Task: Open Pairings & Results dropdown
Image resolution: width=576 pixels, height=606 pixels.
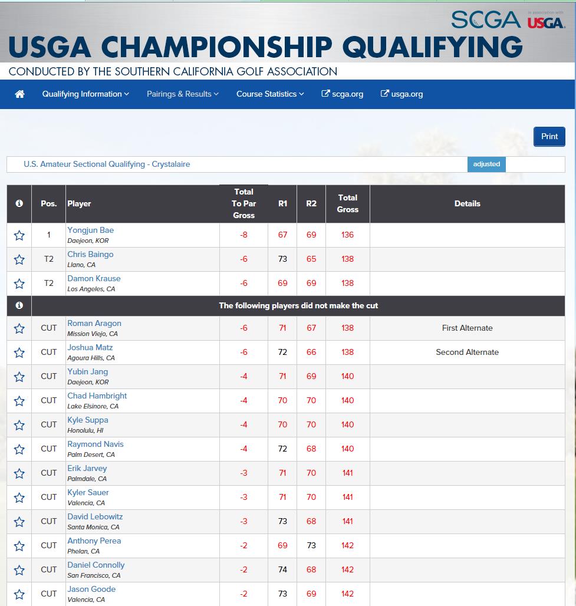Action: [x=182, y=94]
